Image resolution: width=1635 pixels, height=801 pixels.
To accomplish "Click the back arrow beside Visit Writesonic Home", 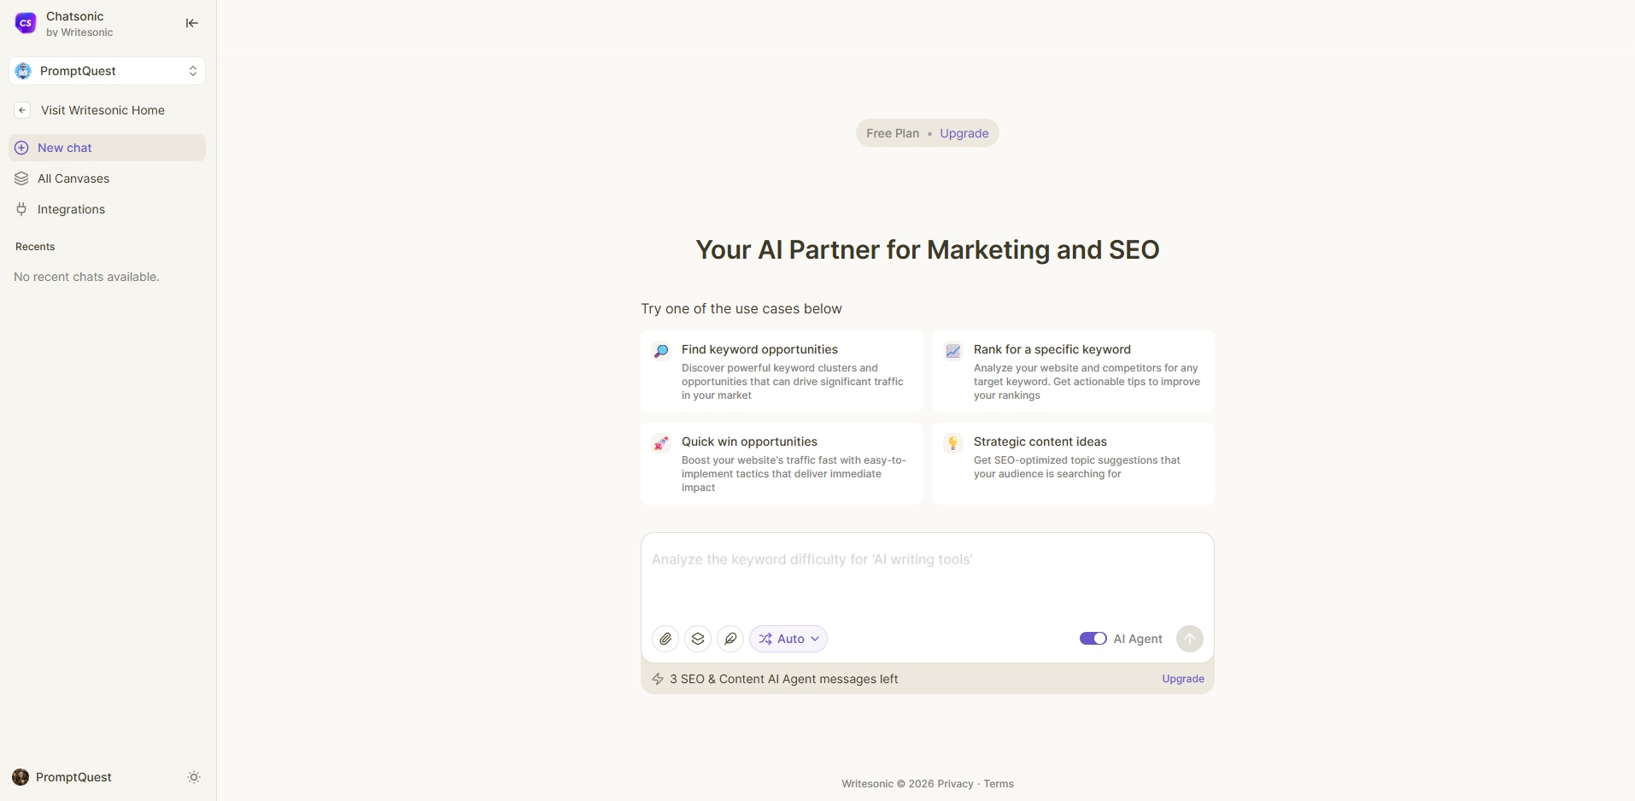I will (x=22, y=110).
